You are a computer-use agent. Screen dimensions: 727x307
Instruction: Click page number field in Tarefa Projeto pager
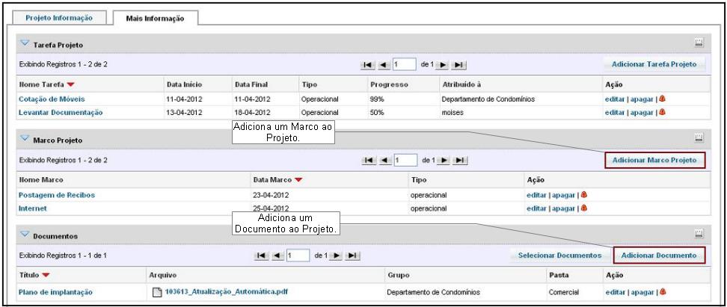[x=405, y=65]
